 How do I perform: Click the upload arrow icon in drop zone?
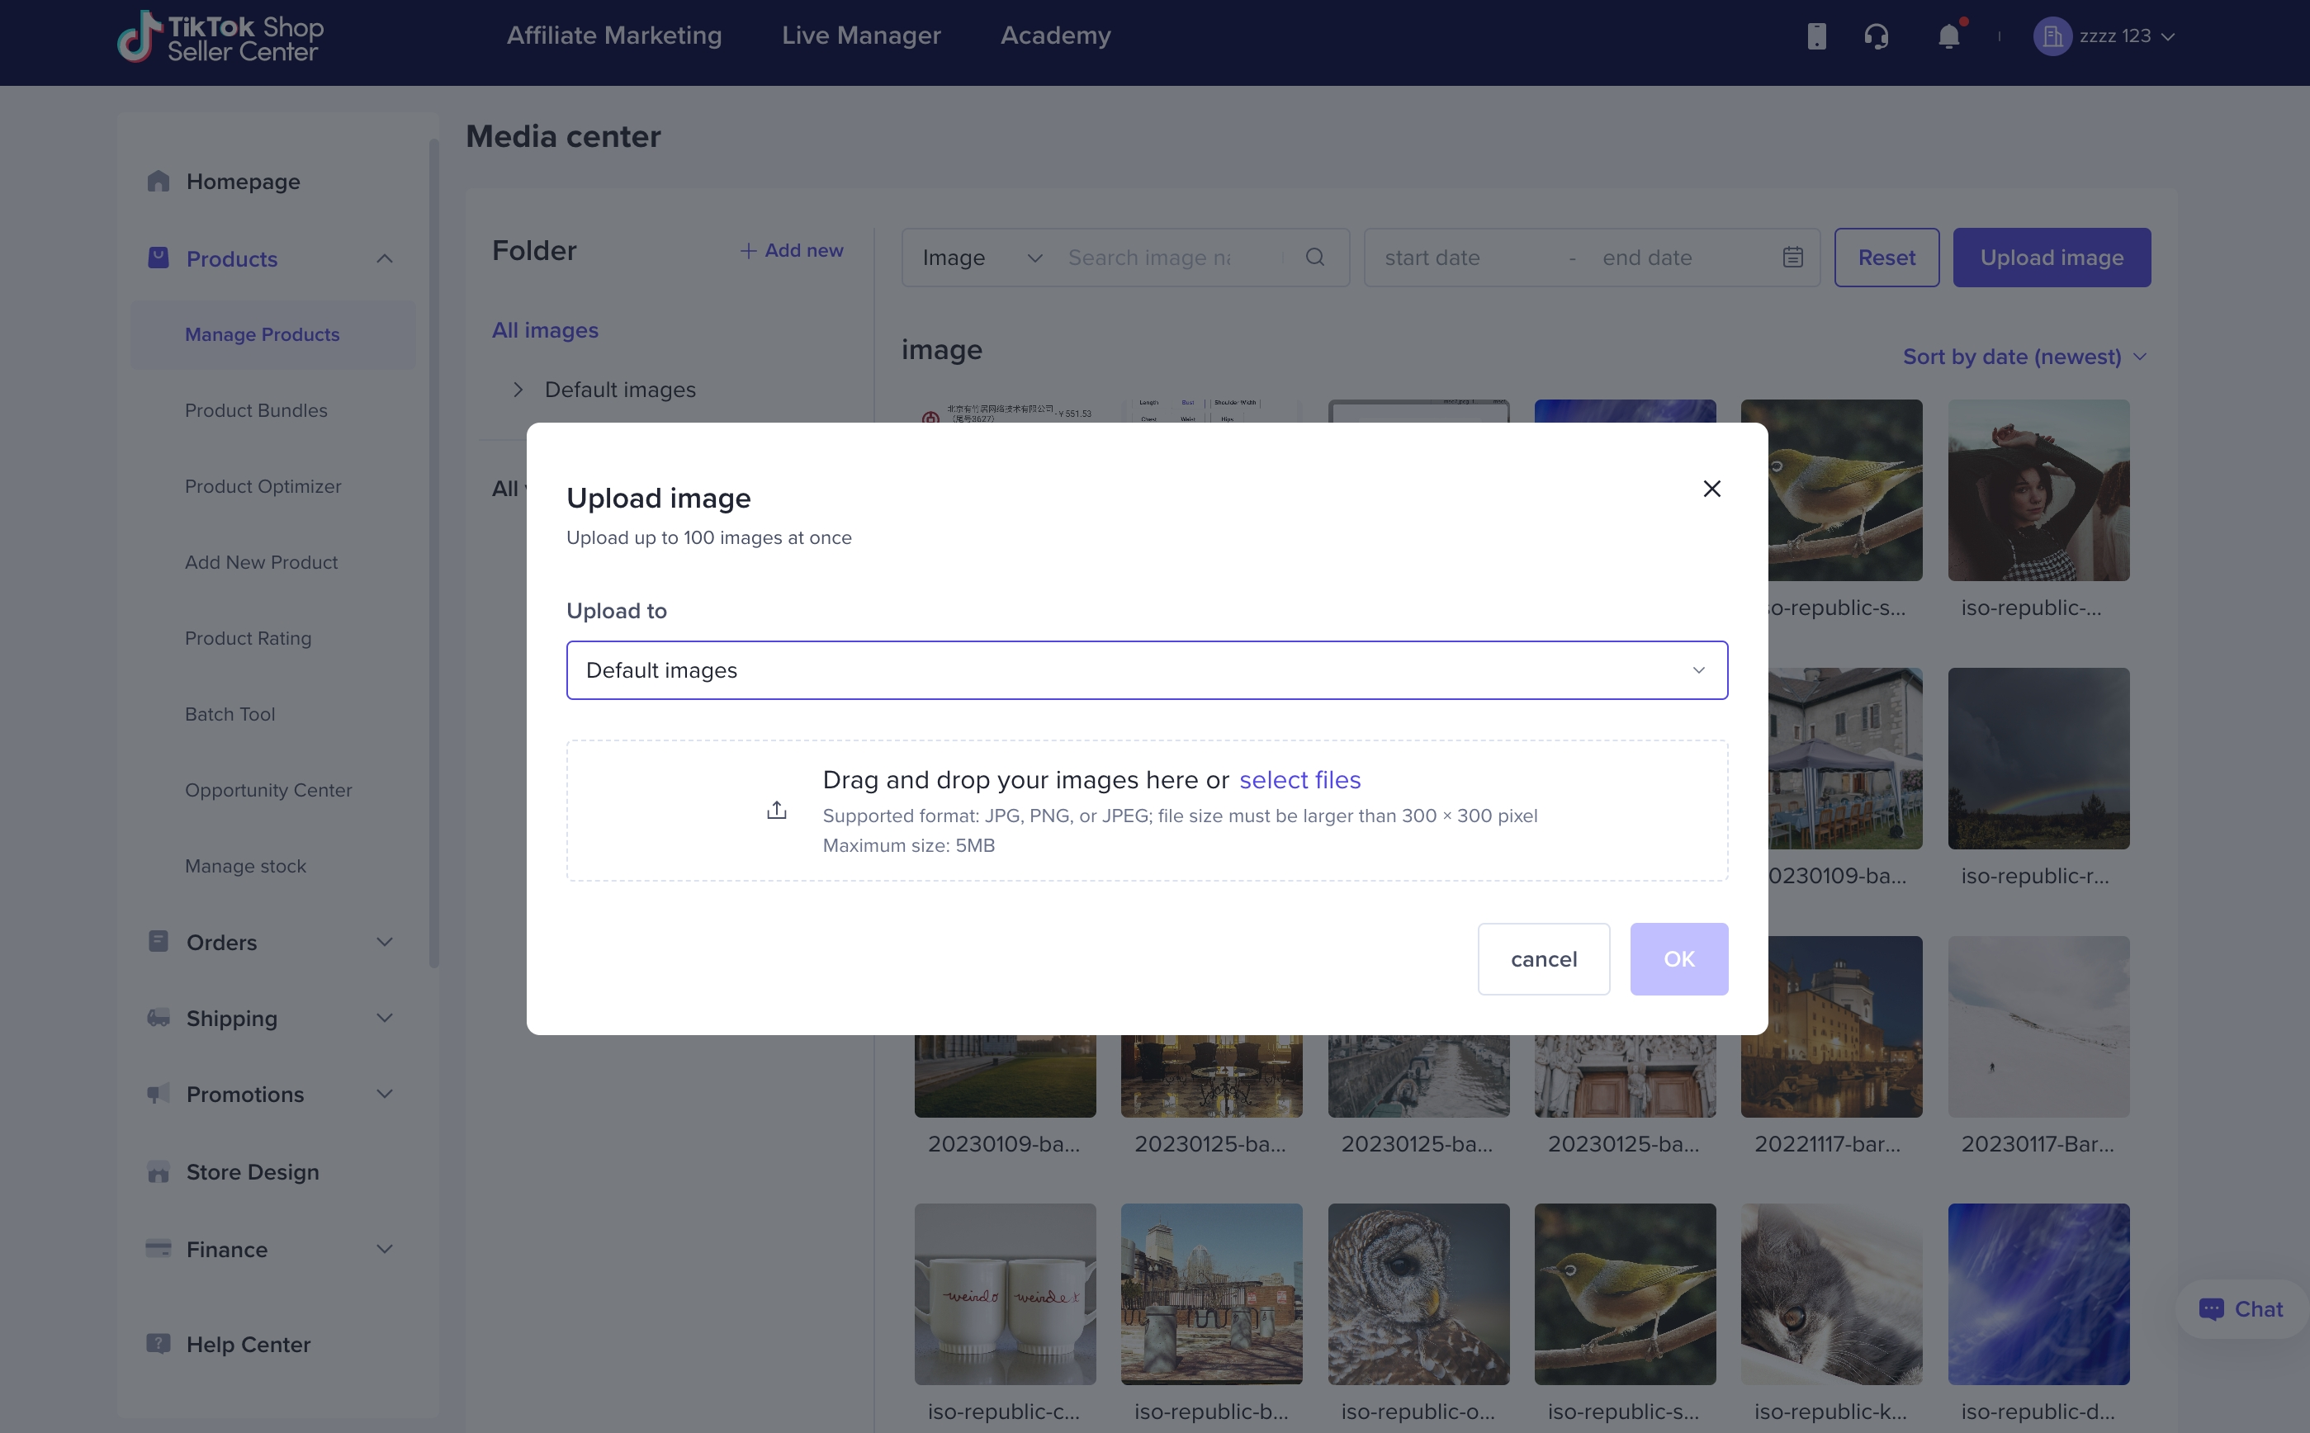click(x=776, y=811)
